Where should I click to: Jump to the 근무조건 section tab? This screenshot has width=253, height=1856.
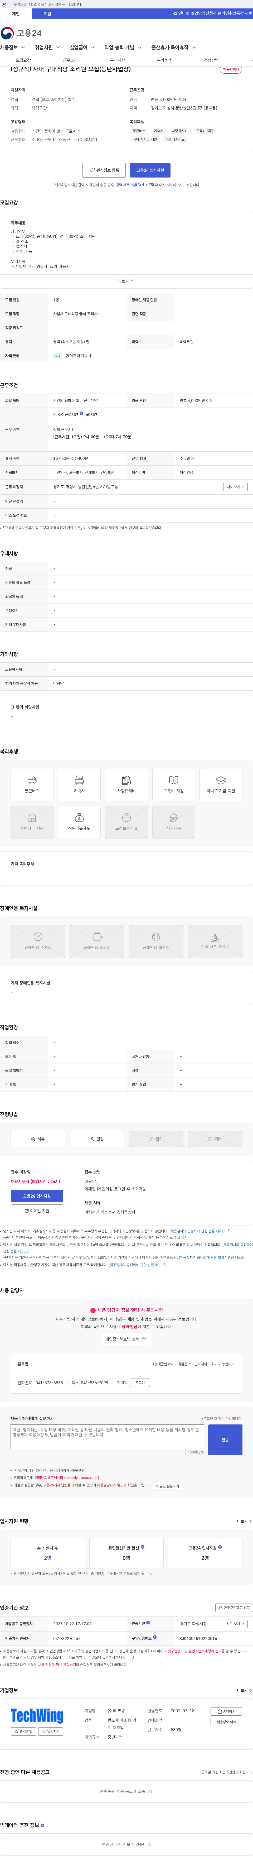[x=70, y=60]
